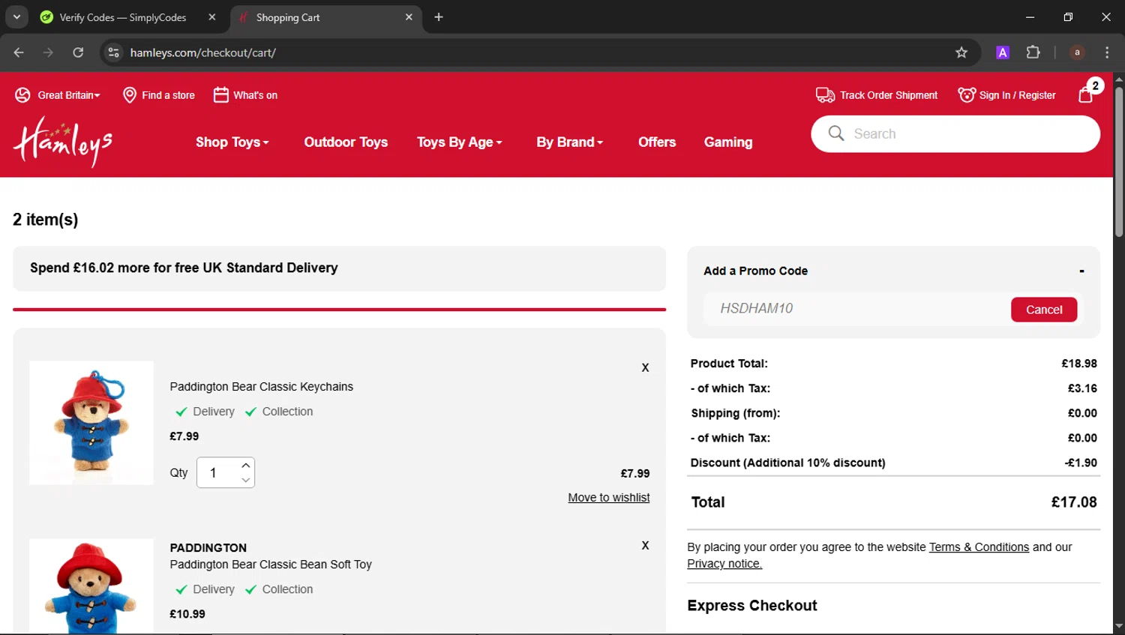
Task: Click the address bar URL
Action: coord(203,52)
